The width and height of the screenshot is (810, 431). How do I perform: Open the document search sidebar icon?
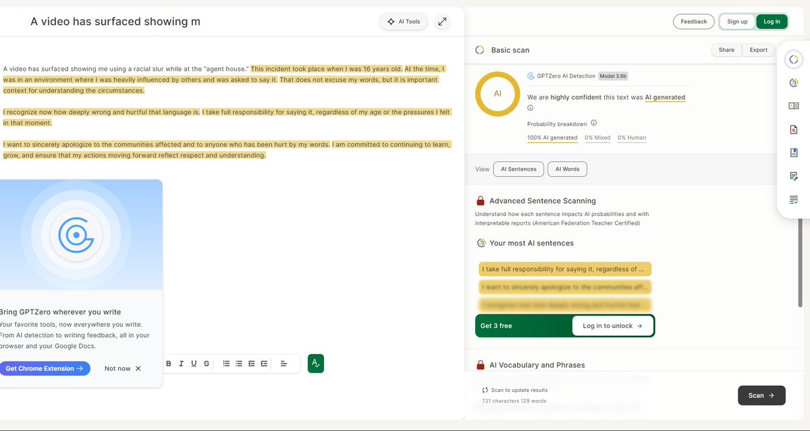[x=794, y=130]
